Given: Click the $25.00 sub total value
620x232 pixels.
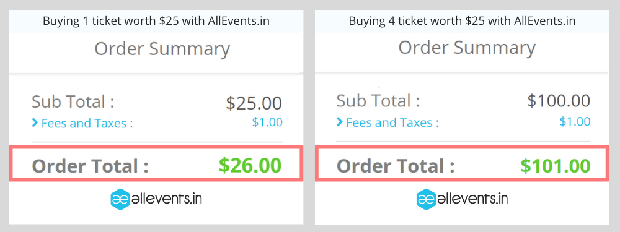Looking at the screenshot, I should [254, 103].
